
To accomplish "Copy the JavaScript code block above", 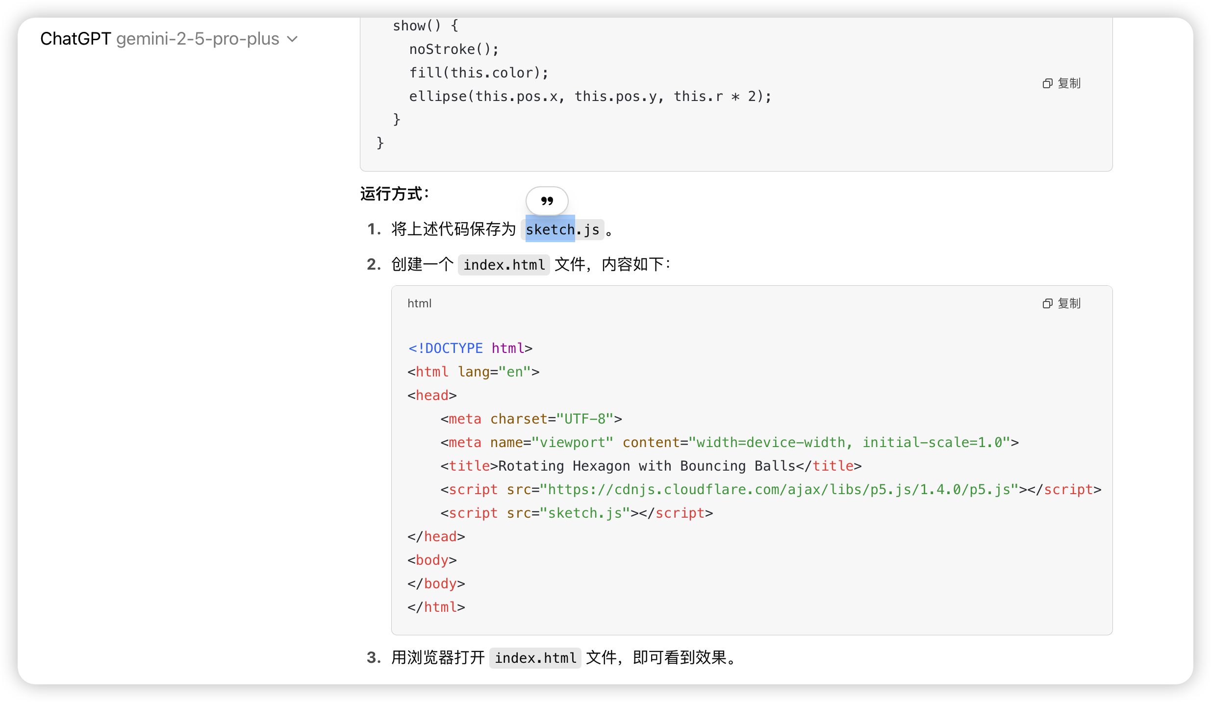I will [1061, 83].
